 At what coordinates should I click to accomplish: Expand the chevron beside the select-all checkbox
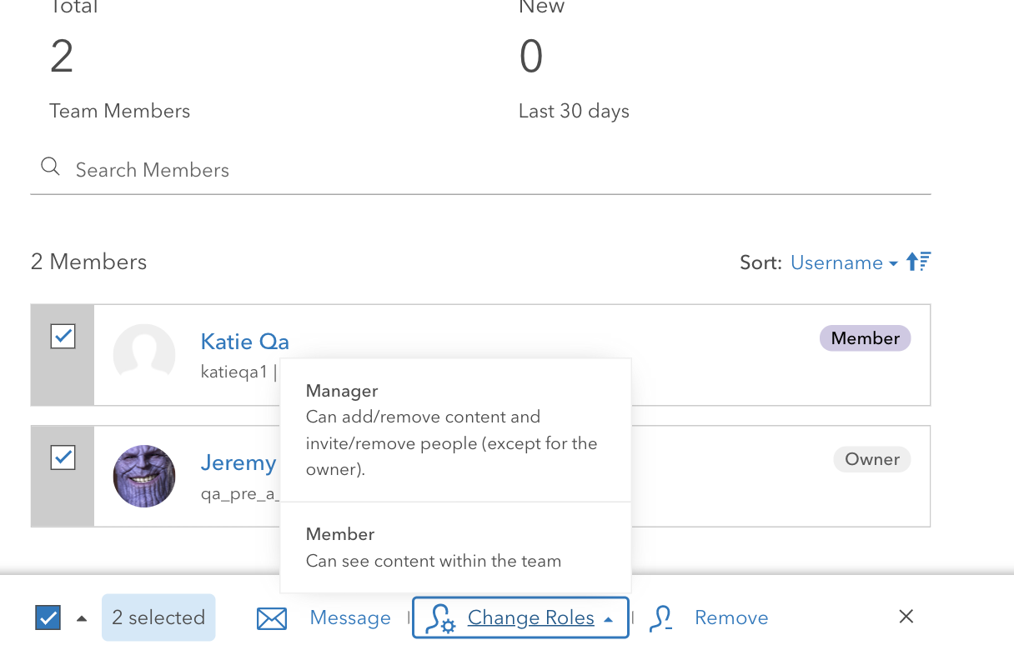point(81,617)
